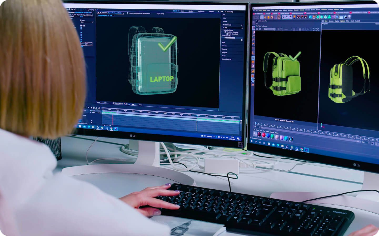Open the Align panel
The image size is (379, 236).
[224, 42]
